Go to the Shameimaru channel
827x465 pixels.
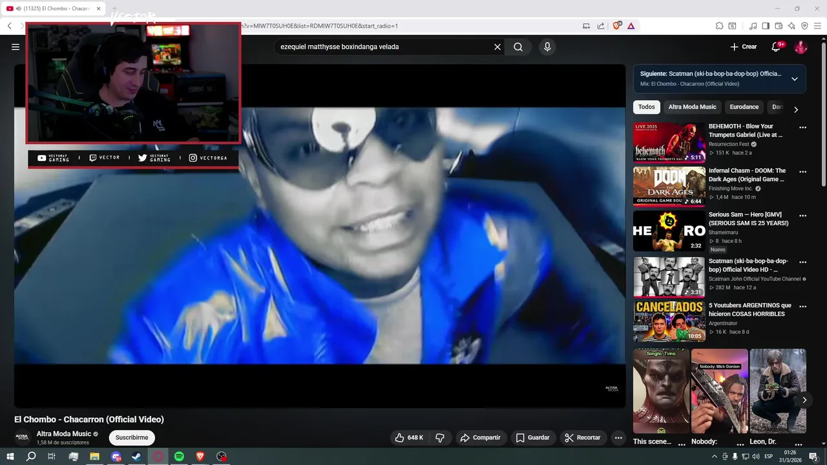[723, 232]
